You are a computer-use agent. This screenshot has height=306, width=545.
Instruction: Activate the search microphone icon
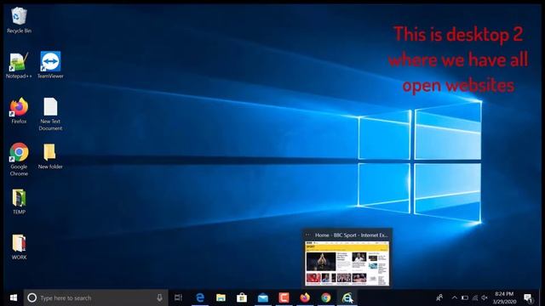159,297
